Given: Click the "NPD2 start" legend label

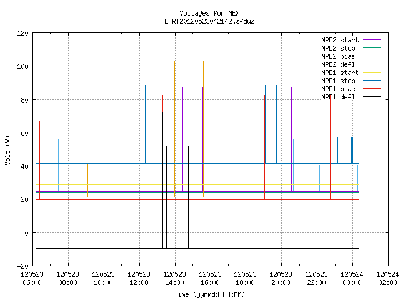Looking at the screenshot, I should tap(340, 40).
